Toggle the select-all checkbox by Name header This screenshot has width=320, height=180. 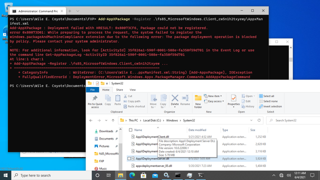pyautogui.click(x=130, y=130)
